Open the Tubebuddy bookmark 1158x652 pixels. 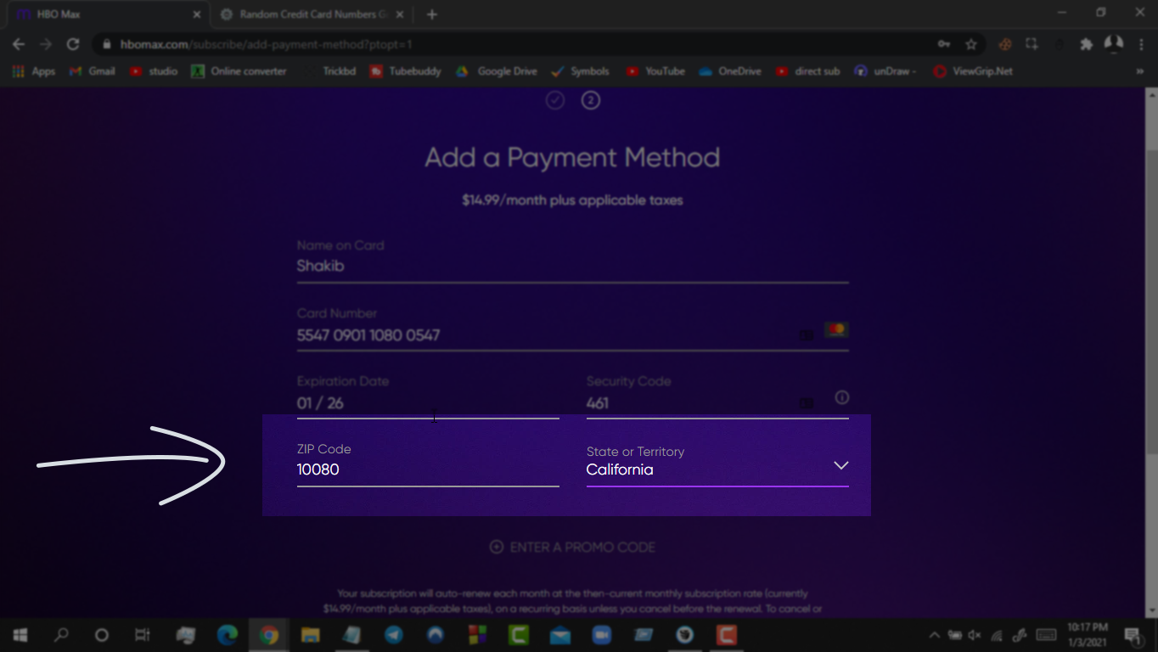pyautogui.click(x=406, y=71)
